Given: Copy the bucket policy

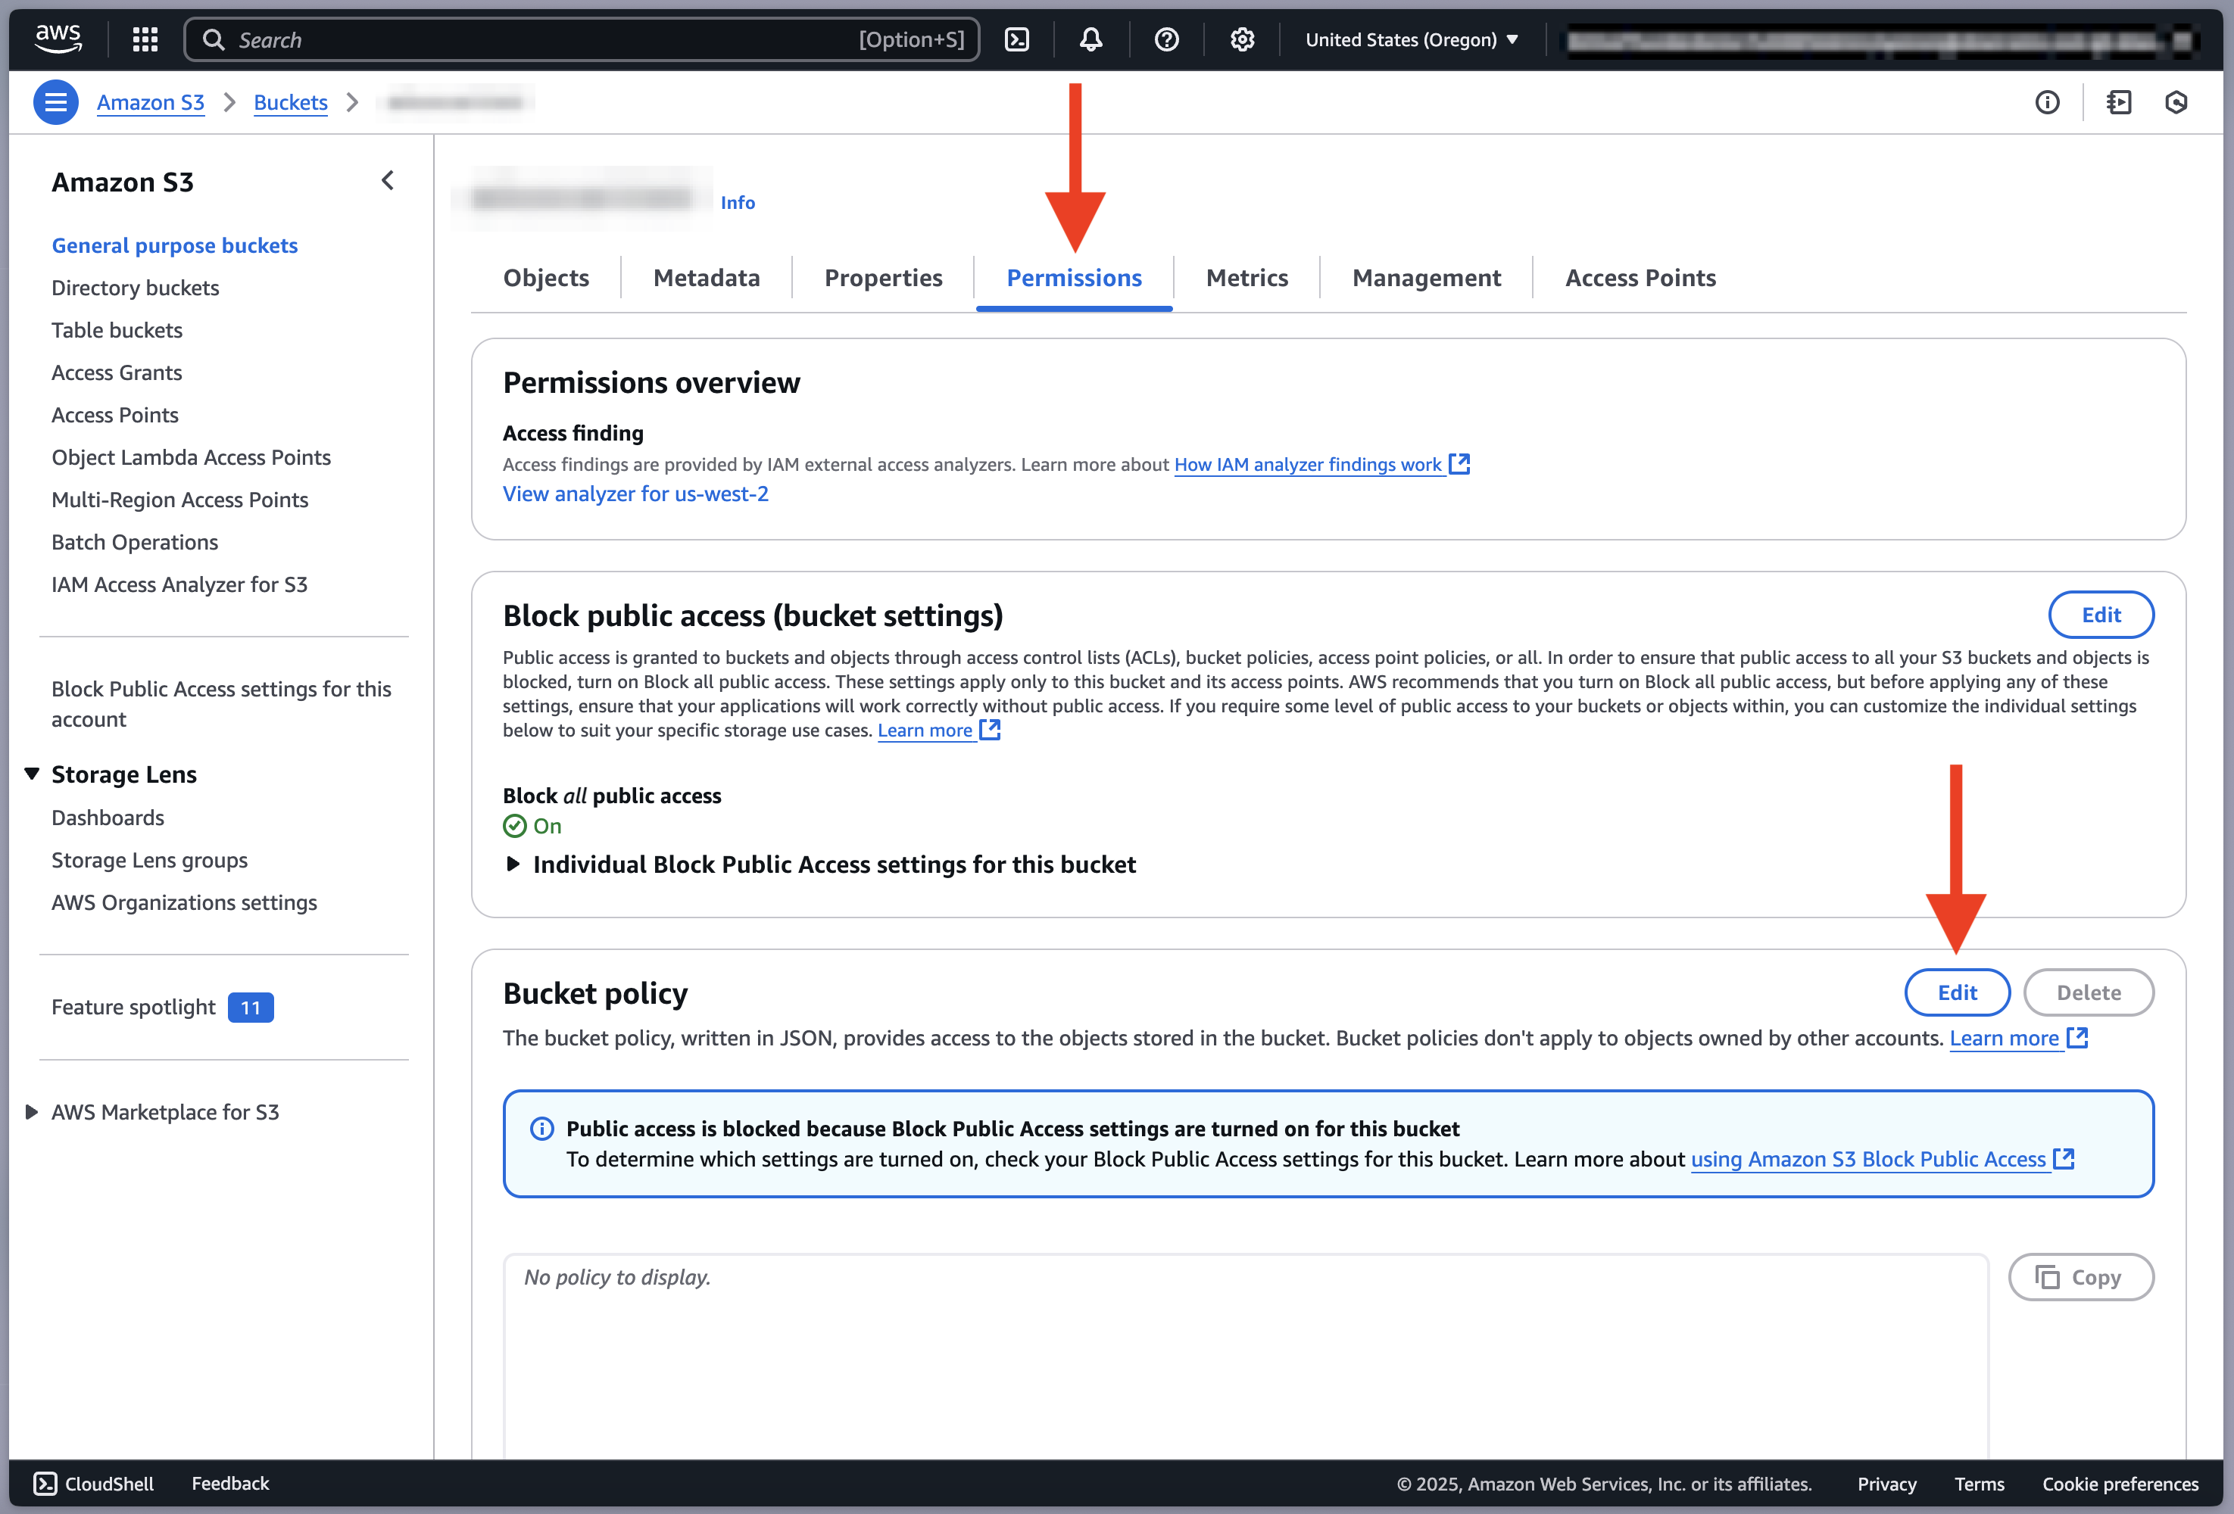Looking at the screenshot, I should (2080, 1278).
